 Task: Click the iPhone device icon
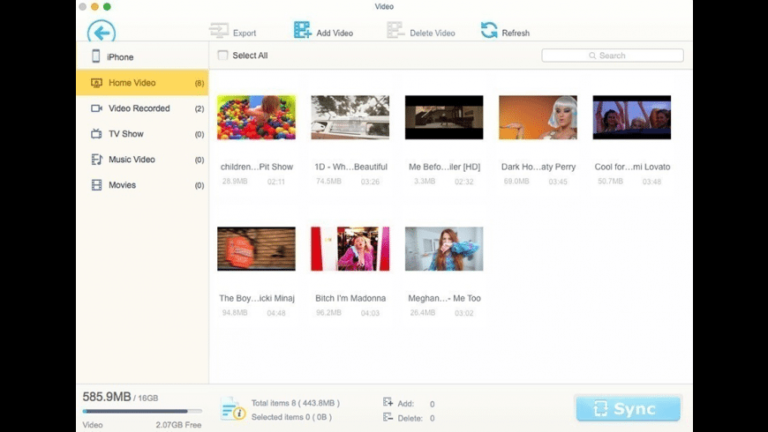coord(96,56)
